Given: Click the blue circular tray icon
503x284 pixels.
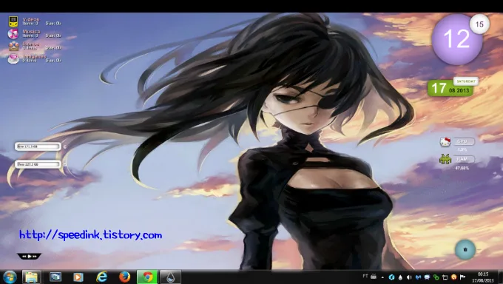Looking at the screenshot, I should pyautogui.click(x=391, y=277).
